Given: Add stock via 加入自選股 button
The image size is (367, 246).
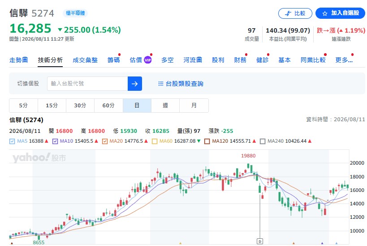Looking at the screenshot, I should [340, 13].
